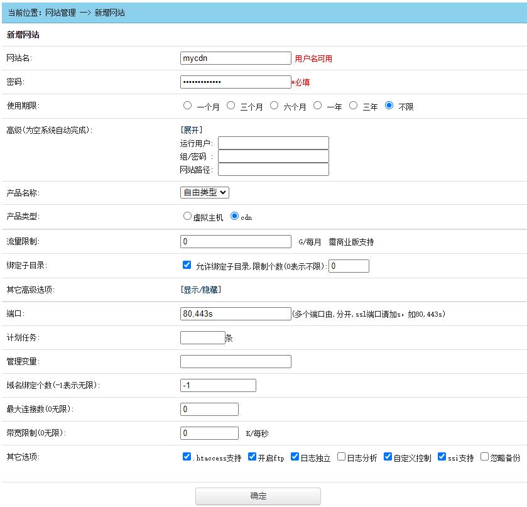This screenshot has height=507, width=527.
Task: Click 显示/隐藏 to reveal advanced options
Action: click(200, 288)
